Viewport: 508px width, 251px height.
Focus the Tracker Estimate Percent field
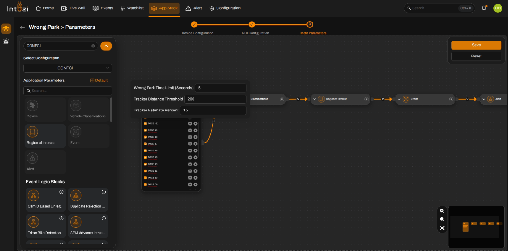[213, 110]
